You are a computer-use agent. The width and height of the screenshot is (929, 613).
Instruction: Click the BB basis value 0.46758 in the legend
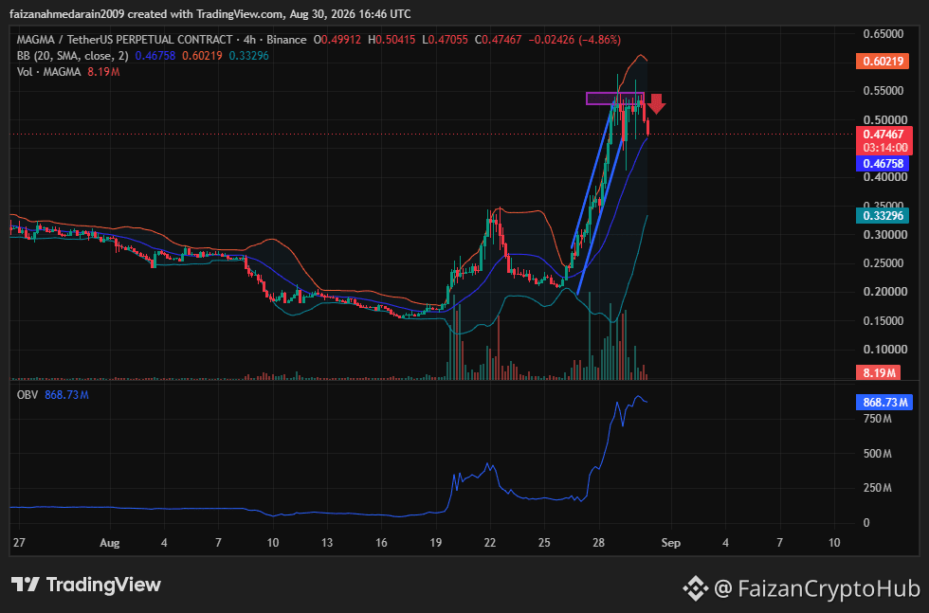click(155, 56)
